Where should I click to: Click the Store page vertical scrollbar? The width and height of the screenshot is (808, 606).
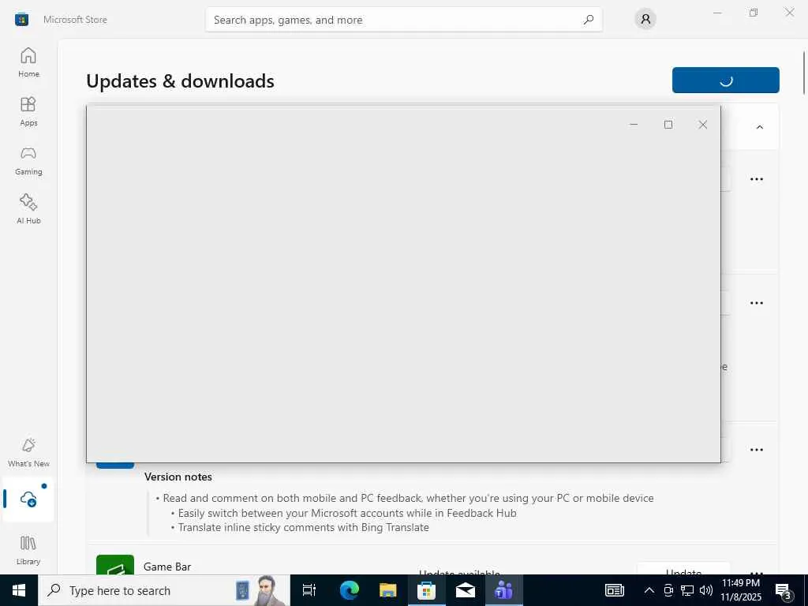pyautogui.click(x=804, y=73)
